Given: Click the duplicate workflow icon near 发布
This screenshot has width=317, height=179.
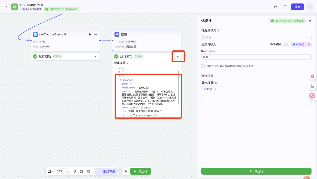Looking at the screenshot, I should coord(275,6).
